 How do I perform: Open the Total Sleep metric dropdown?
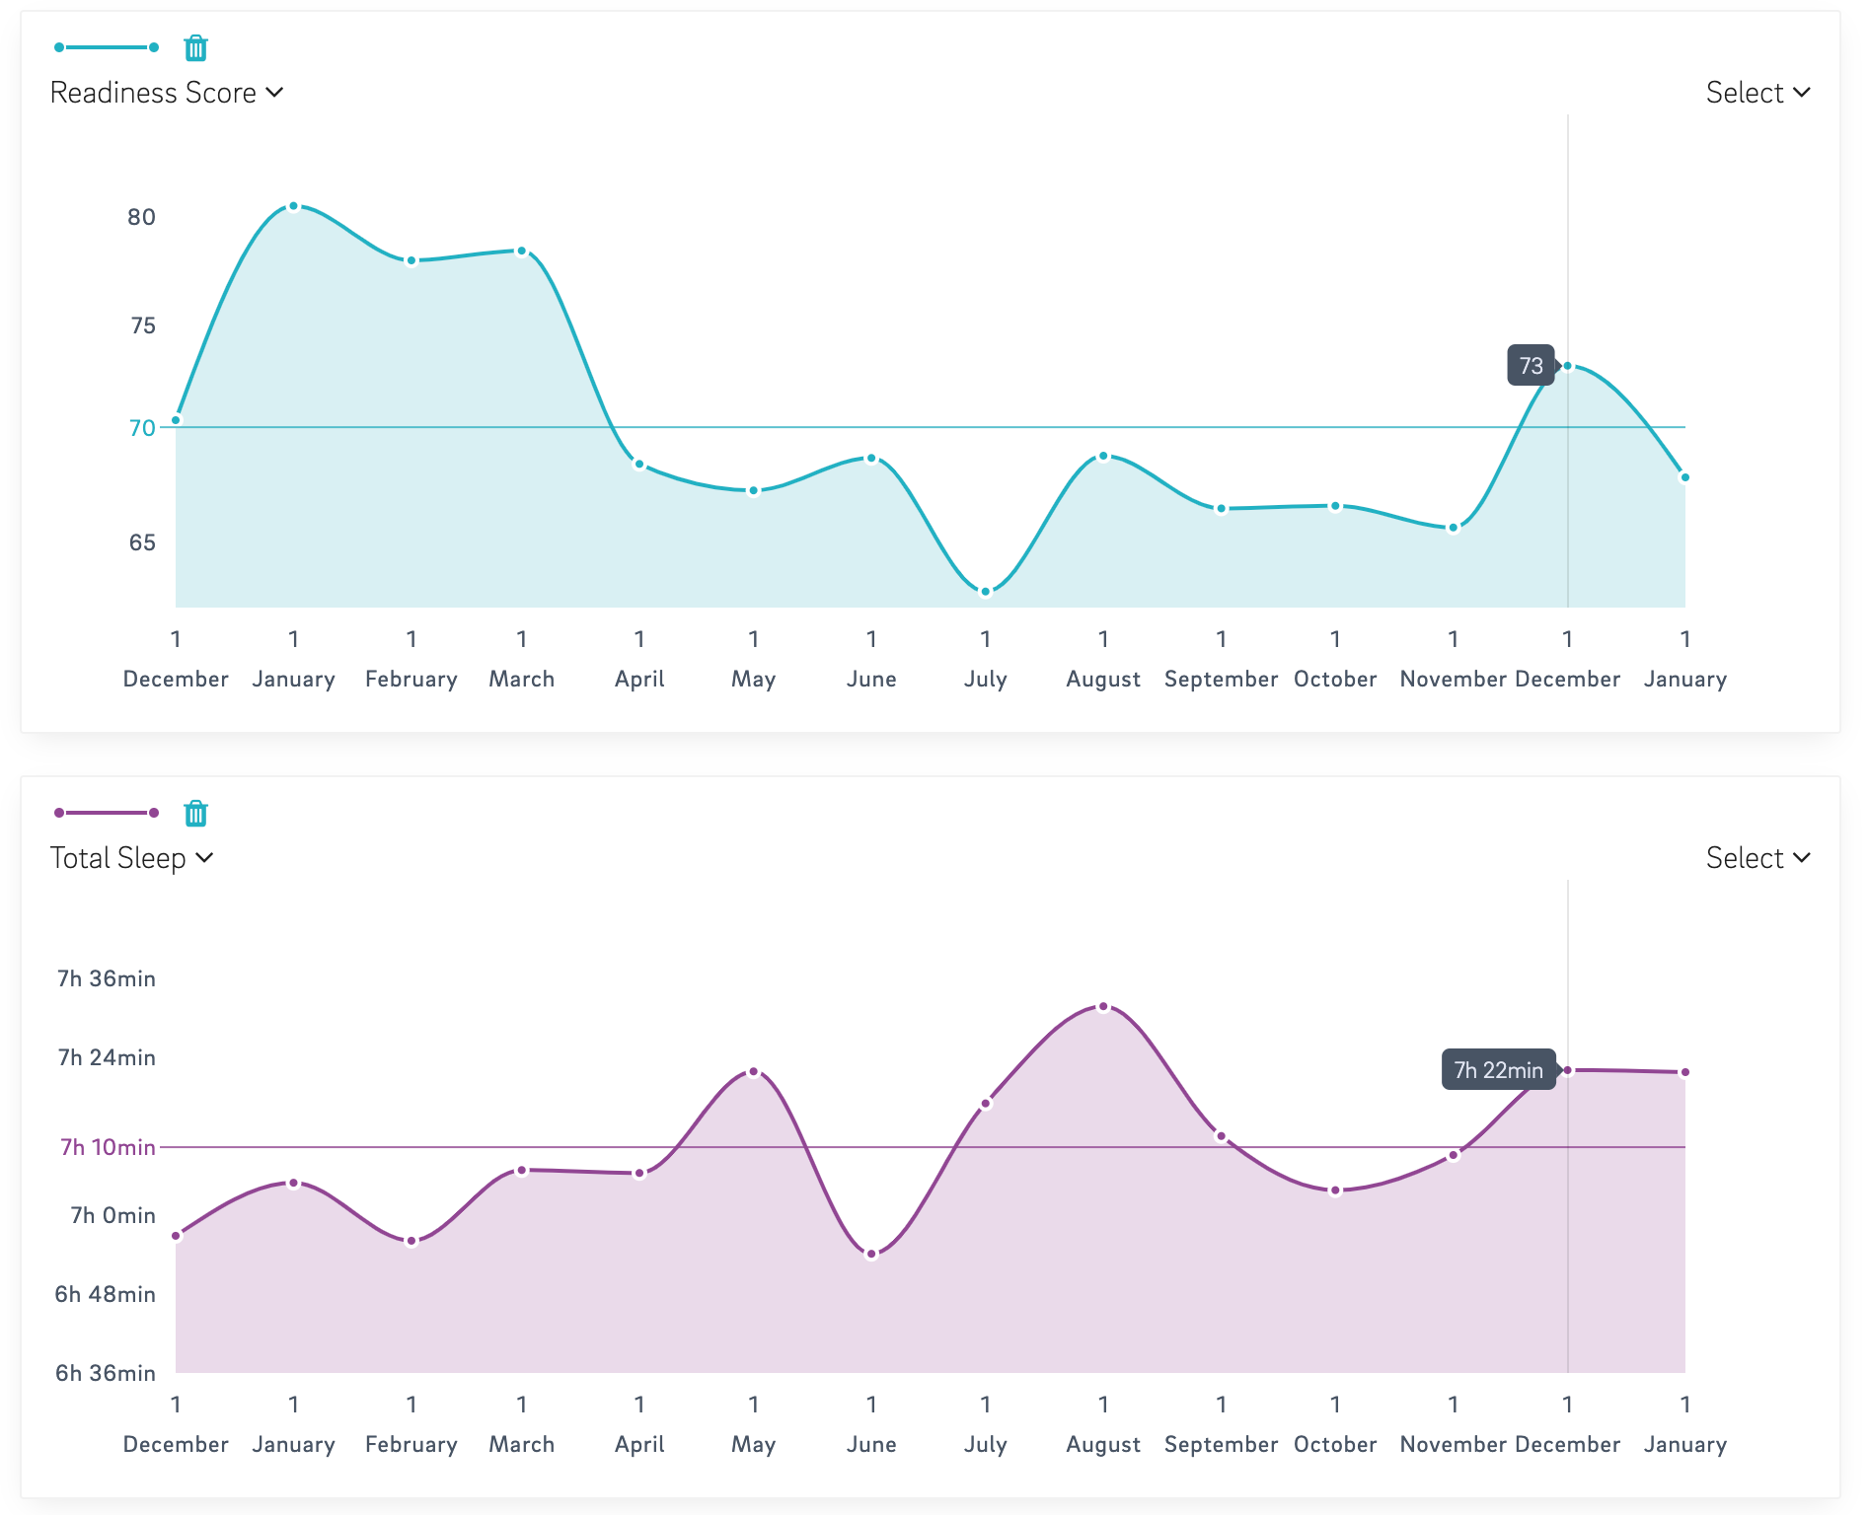[132, 858]
